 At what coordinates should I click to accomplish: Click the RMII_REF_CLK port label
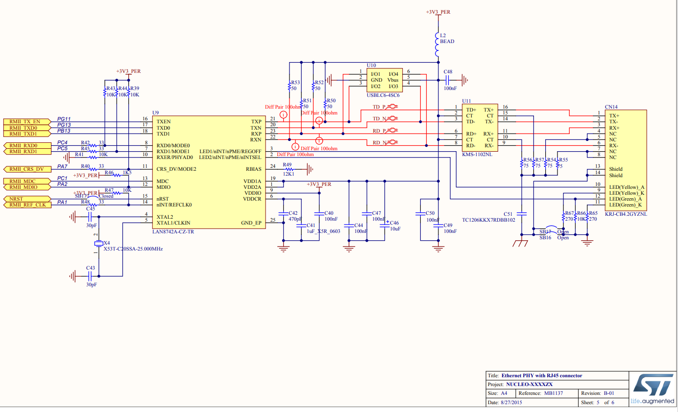tap(28, 205)
